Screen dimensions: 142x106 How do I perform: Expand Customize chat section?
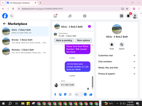[117, 56]
